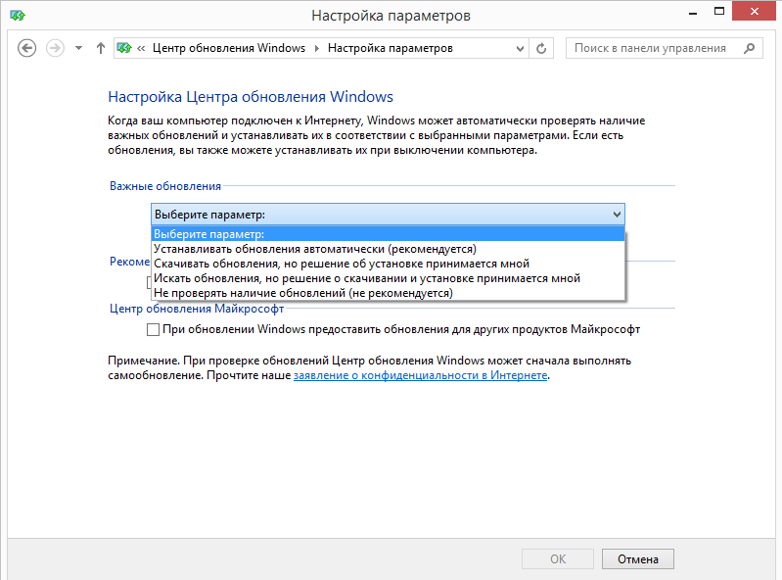
Task: Open the online privacy statement link
Action: point(420,375)
